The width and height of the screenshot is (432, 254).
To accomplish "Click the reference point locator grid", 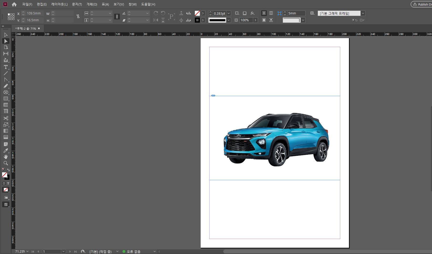I will 11,17.
